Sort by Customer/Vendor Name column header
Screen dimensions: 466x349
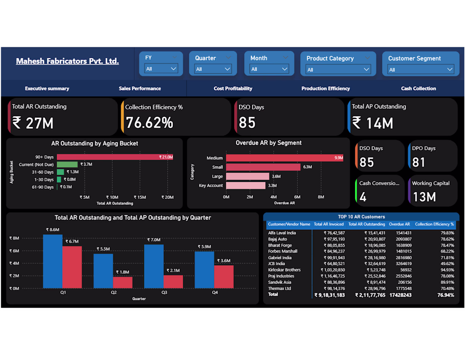[289, 224]
